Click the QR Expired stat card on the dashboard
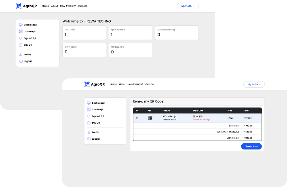The width and height of the screenshot is (287, 187). point(130,50)
